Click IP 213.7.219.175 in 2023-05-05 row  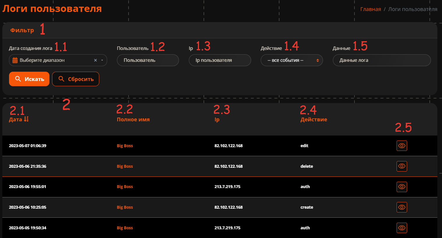(227, 228)
